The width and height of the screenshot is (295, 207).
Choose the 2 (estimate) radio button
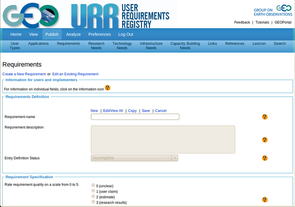93,197
